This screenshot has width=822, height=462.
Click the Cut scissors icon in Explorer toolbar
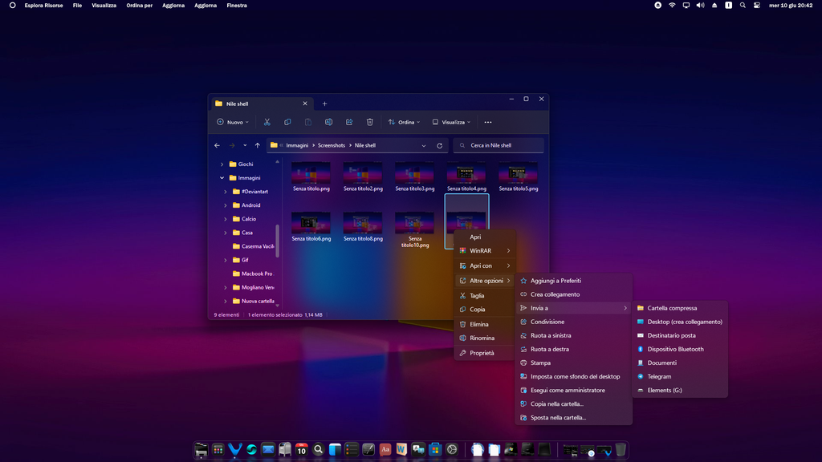pyautogui.click(x=267, y=122)
